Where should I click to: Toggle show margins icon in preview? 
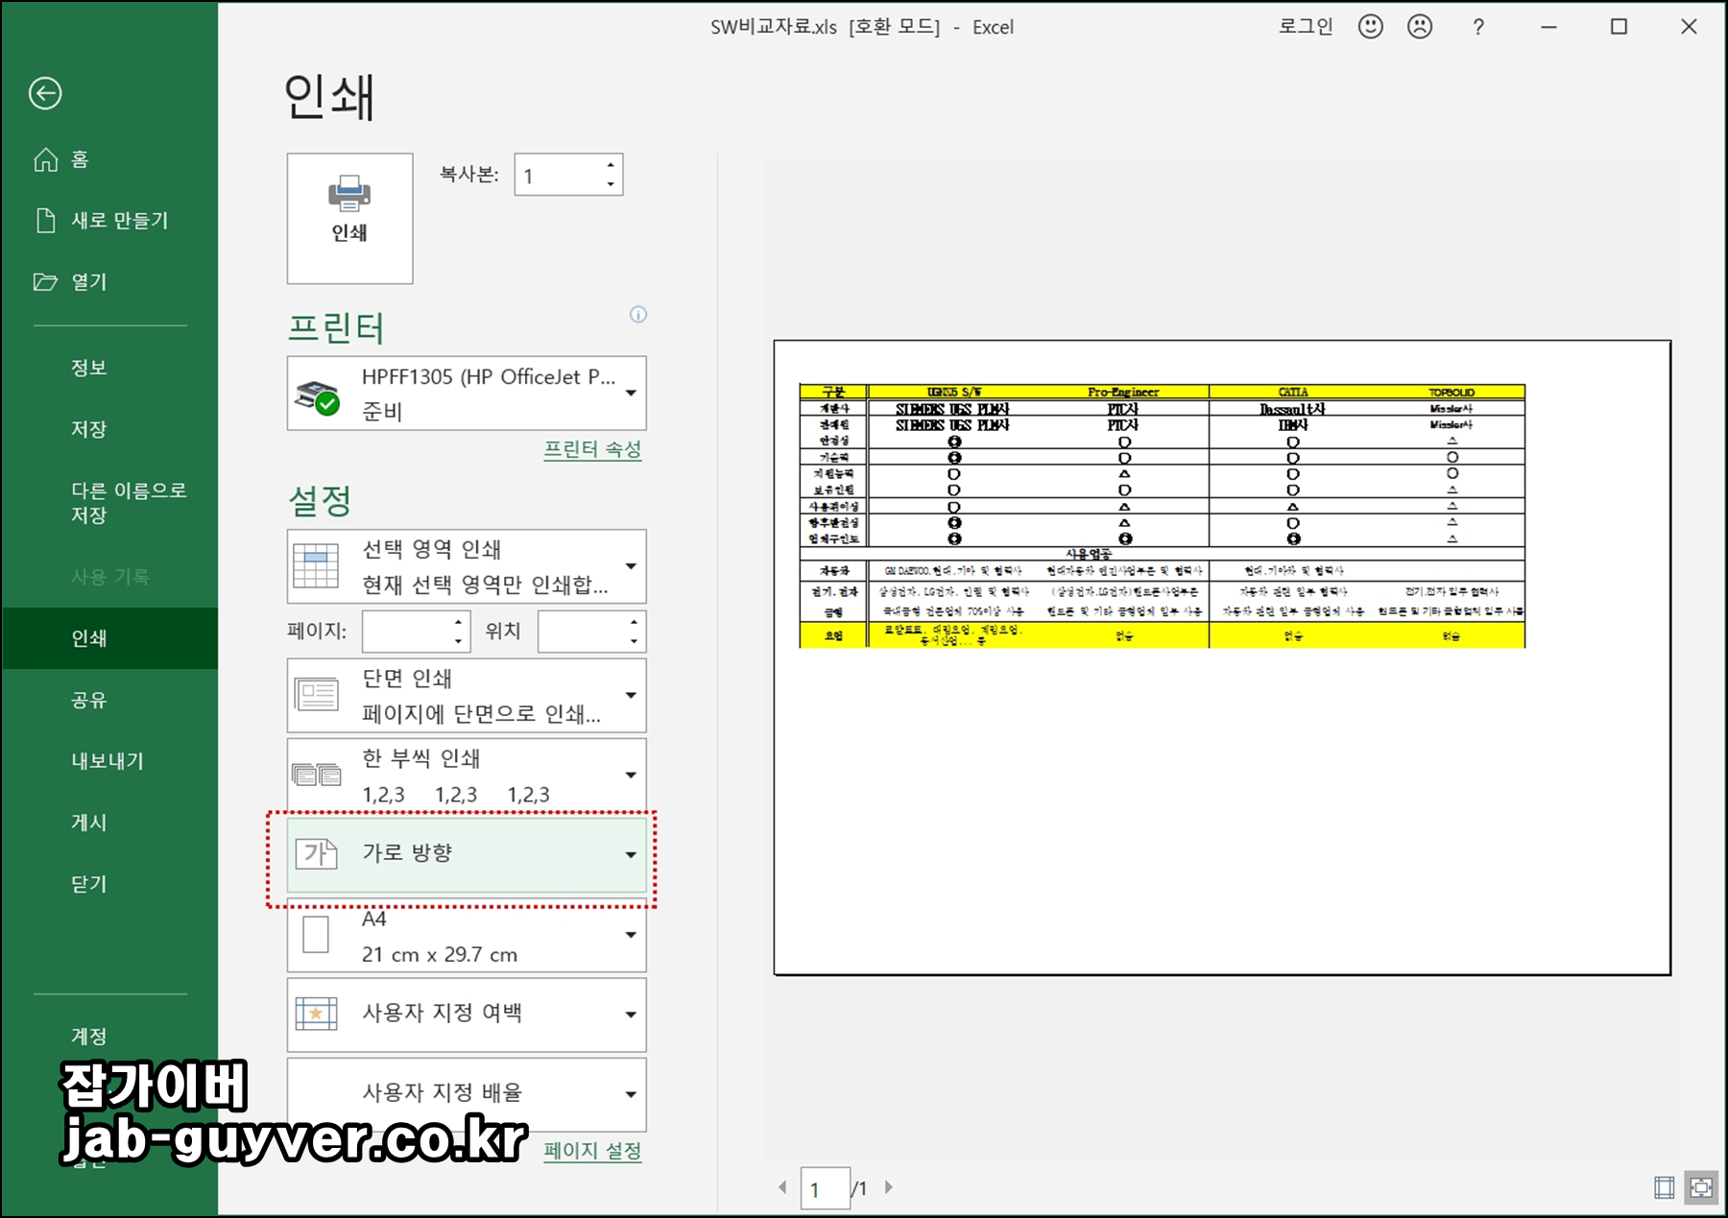pos(1665,1188)
